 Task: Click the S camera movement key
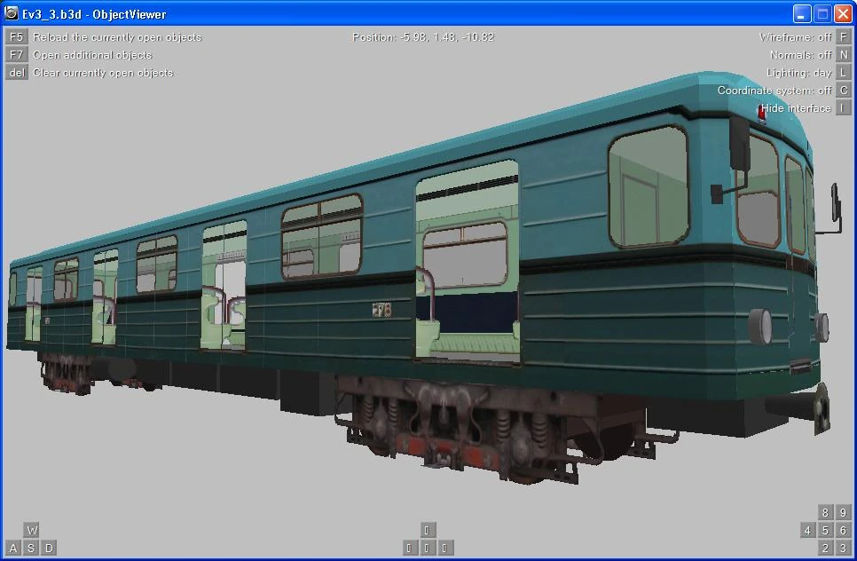pyautogui.click(x=31, y=548)
